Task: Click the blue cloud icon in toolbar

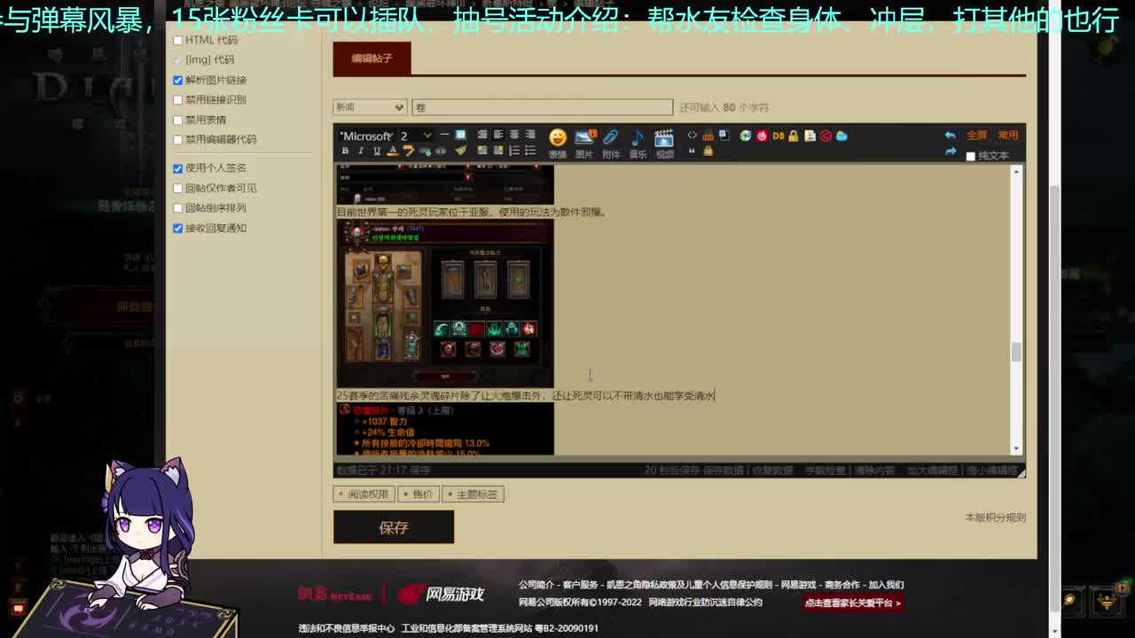Action: [841, 136]
